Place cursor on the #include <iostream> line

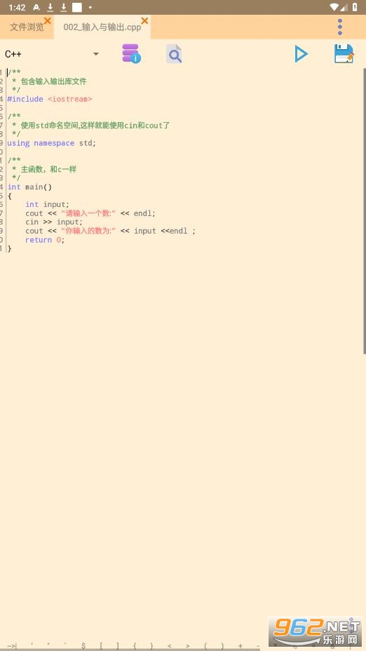tap(50, 99)
